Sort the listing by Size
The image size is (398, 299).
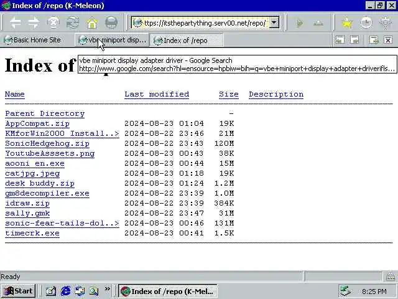coord(228,94)
